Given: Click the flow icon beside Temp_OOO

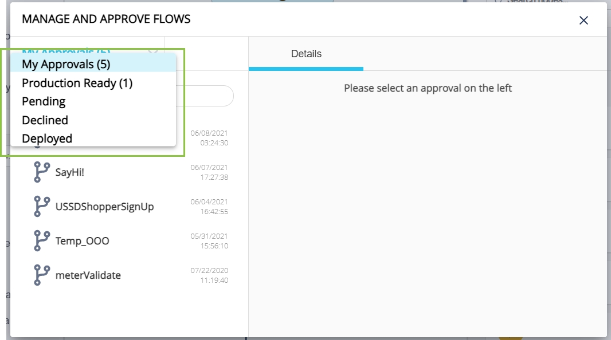Looking at the screenshot, I should coord(41,240).
